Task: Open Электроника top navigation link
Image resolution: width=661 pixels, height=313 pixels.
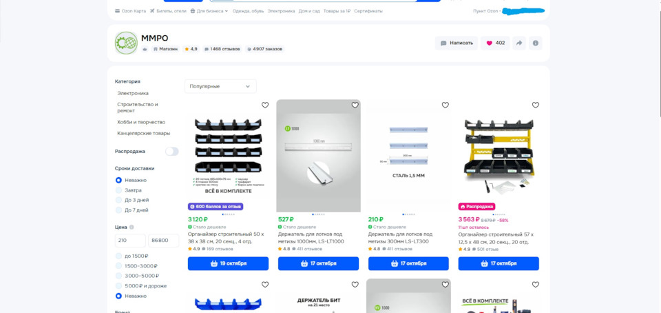Action: click(281, 11)
